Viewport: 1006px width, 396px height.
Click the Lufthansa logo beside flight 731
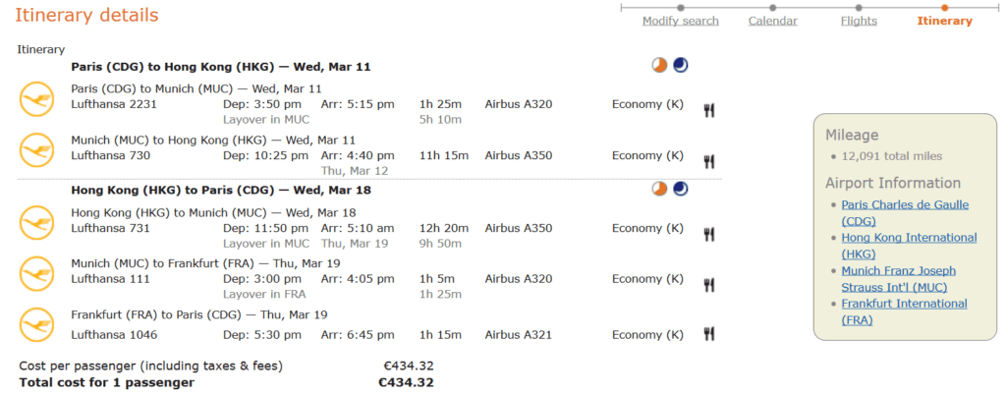pyautogui.click(x=36, y=223)
